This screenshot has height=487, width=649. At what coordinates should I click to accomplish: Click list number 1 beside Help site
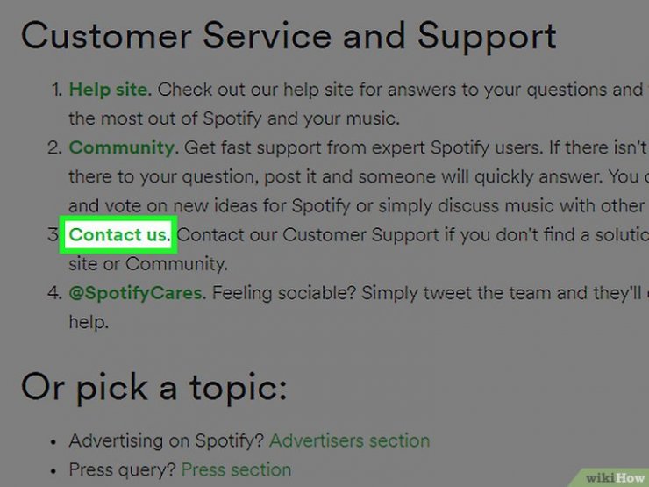[57, 90]
